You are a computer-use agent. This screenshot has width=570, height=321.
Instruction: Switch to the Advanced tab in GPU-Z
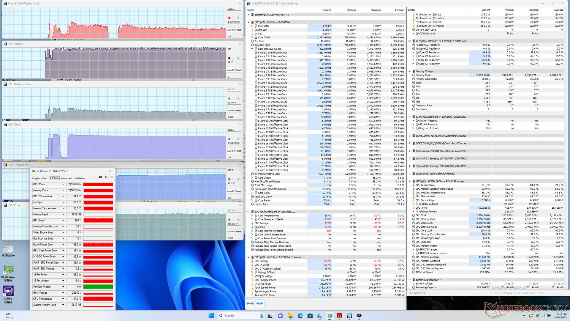point(66,178)
